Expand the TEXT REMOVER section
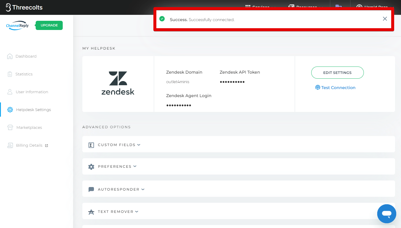Screen dimensions: 401x228 tap(238, 211)
